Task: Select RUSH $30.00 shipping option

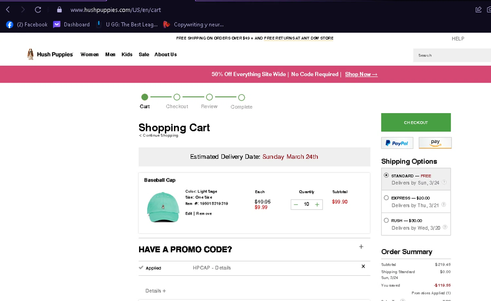Action: pyautogui.click(x=386, y=220)
